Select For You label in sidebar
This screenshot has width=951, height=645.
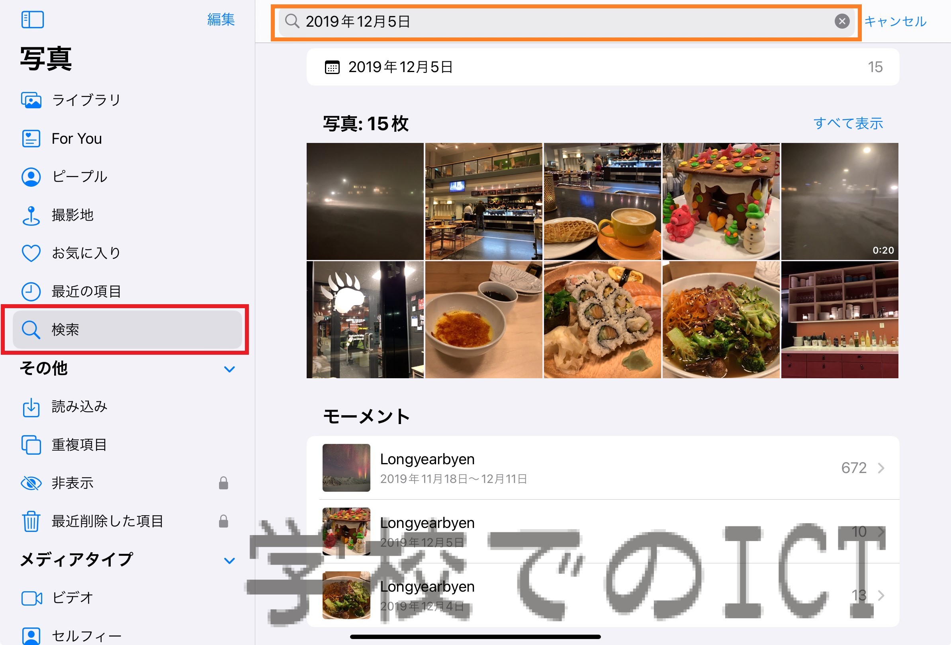[76, 139]
